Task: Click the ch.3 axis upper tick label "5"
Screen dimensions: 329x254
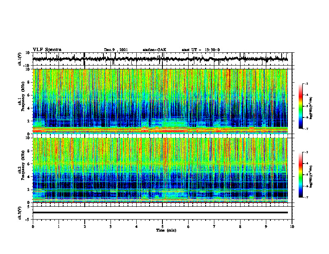Action: [29, 207]
